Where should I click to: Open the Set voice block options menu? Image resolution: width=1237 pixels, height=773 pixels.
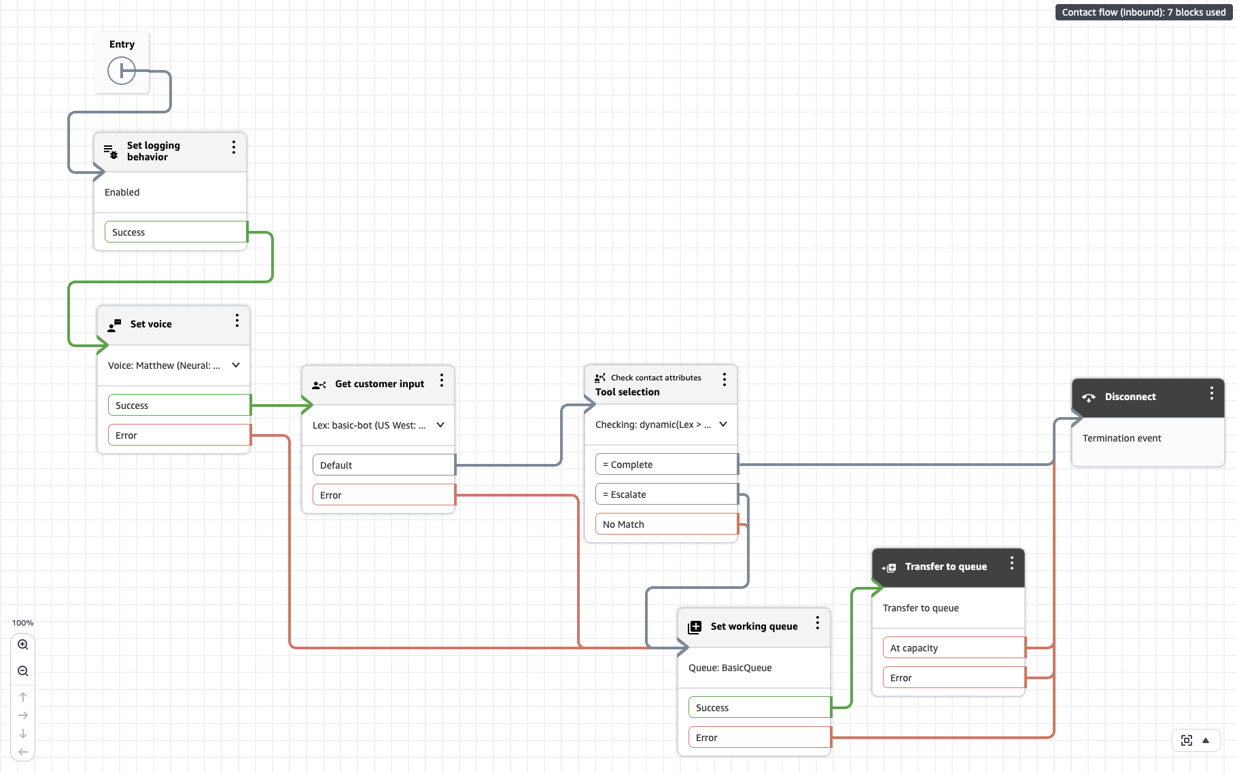click(237, 320)
